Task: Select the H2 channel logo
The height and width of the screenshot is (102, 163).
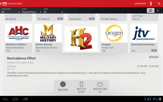Action: click(x=81, y=39)
